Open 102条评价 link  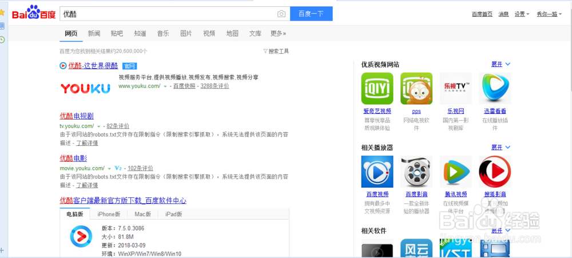[x=141, y=168]
